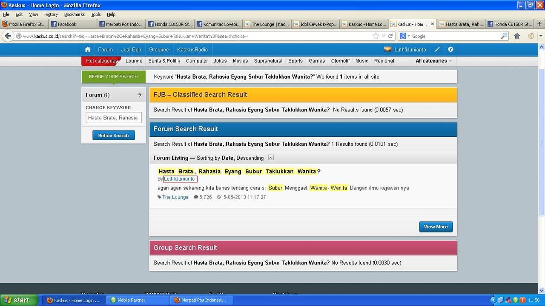This screenshot has height=306, width=545.
Task: Switch to the Hasta Brata, Rah... tab
Action: pyautogui.click(x=461, y=24)
